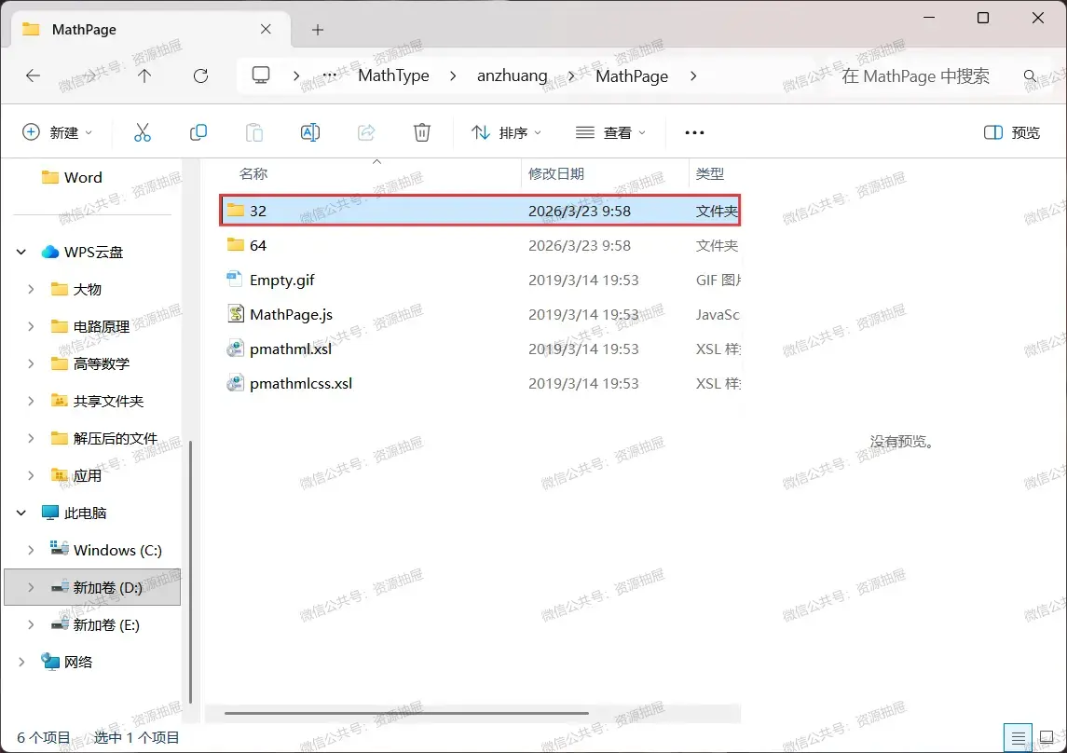Delete the selected item with trash icon
This screenshot has width=1067, height=753.
pyautogui.click(x=422, y=132)
